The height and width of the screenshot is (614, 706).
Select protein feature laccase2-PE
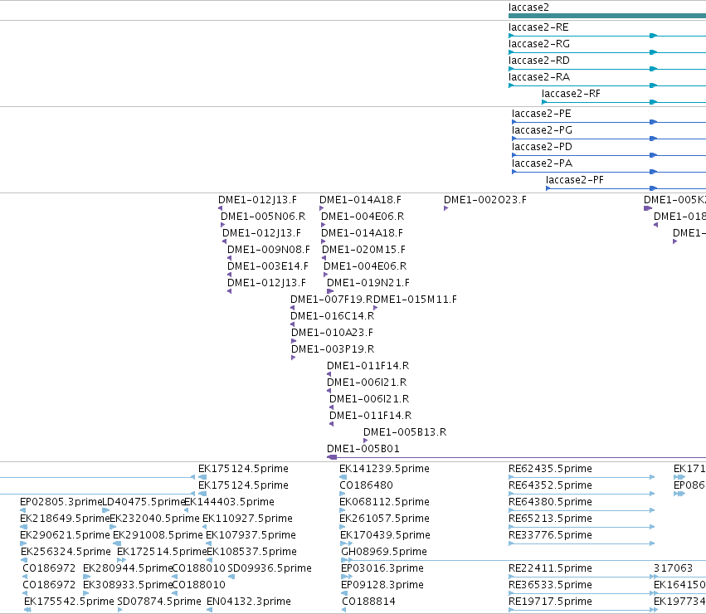pyautogui.click(x=541, y=114)
